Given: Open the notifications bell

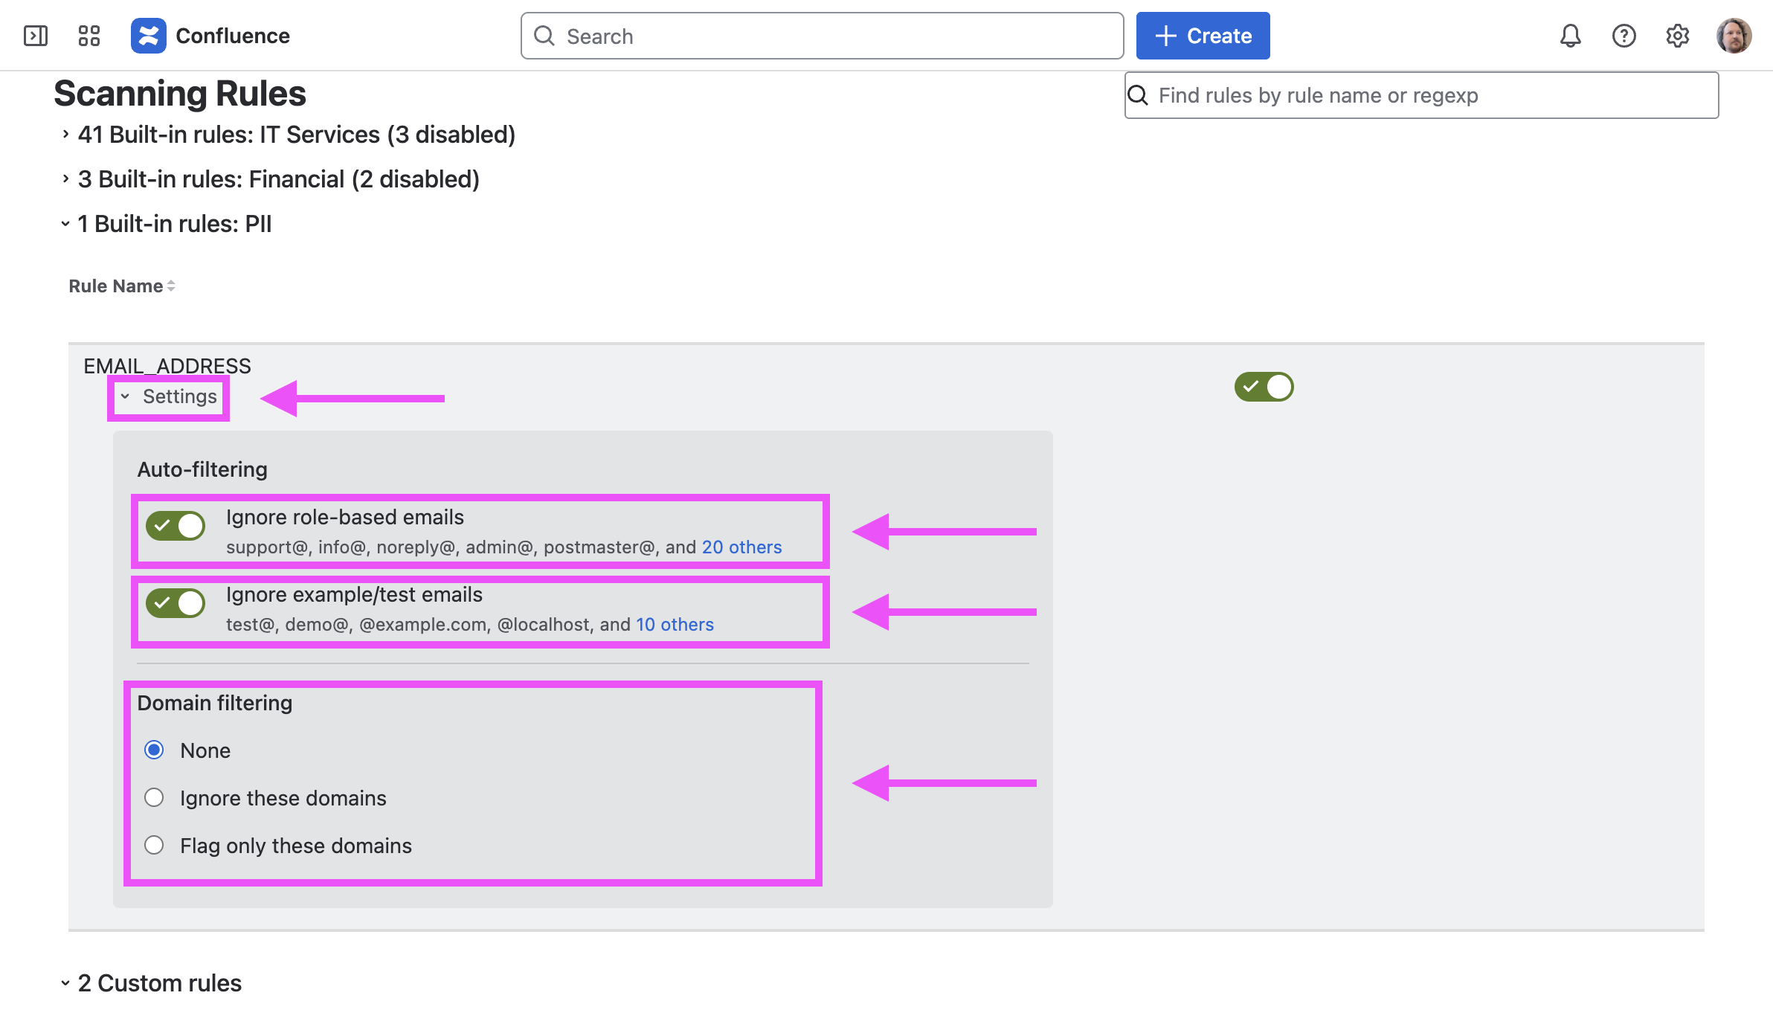Looking at the screenshot, I should pyautogui.click(x=1570, y=36).
